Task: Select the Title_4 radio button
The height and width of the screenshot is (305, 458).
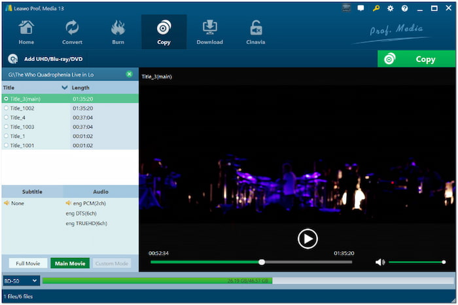Action: (7, 118)
